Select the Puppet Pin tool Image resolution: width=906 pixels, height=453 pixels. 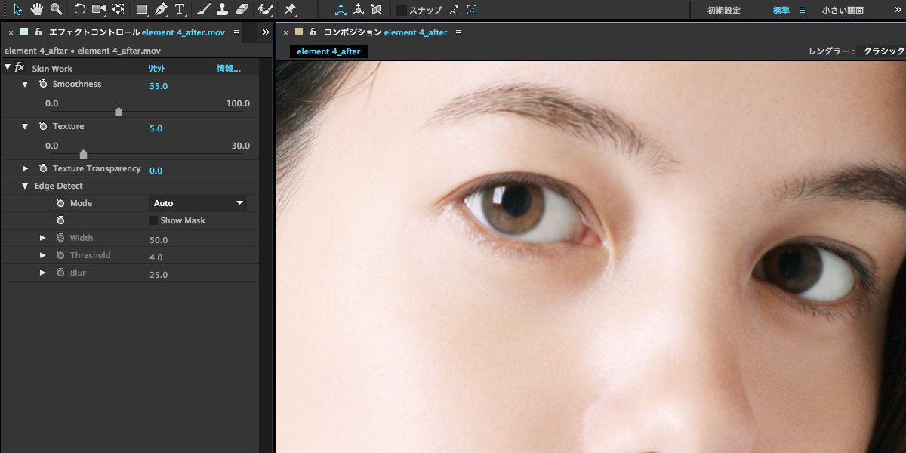pos(290,10)
